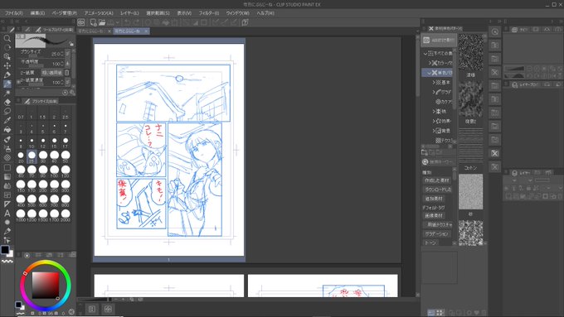Select the Operation object tool
564x317 pixels.
[7, 56]
